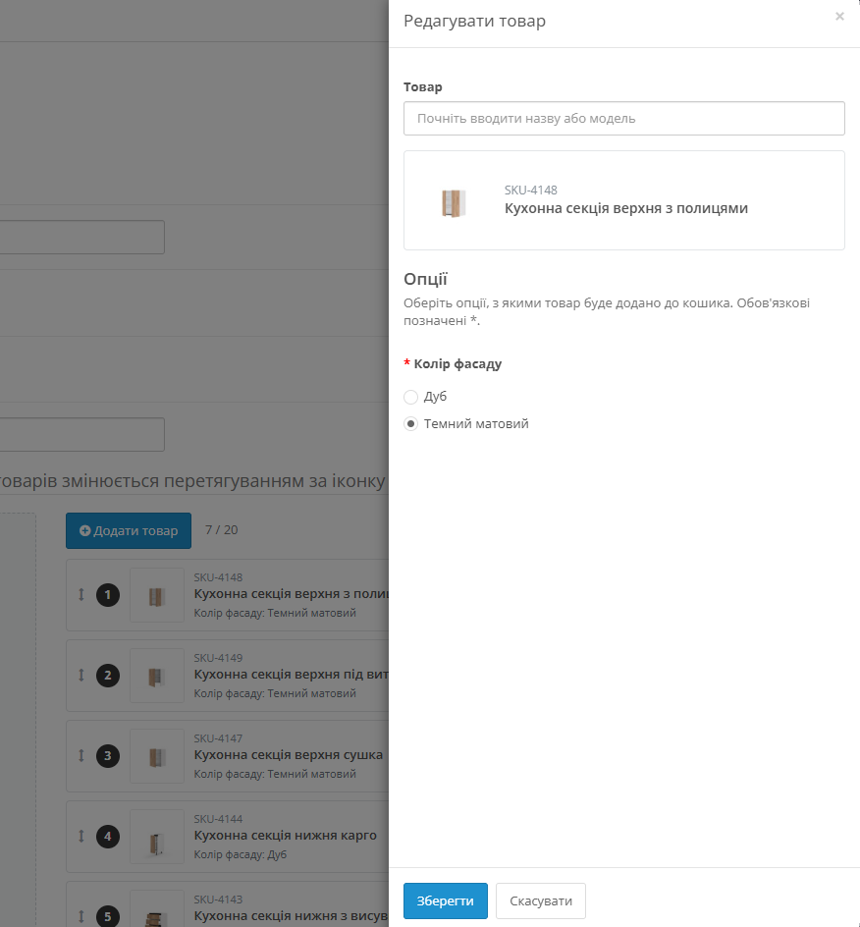Click the thumbnail of list item SKU-4149
This screenshot has width=860, height=927.
(157, 676)
